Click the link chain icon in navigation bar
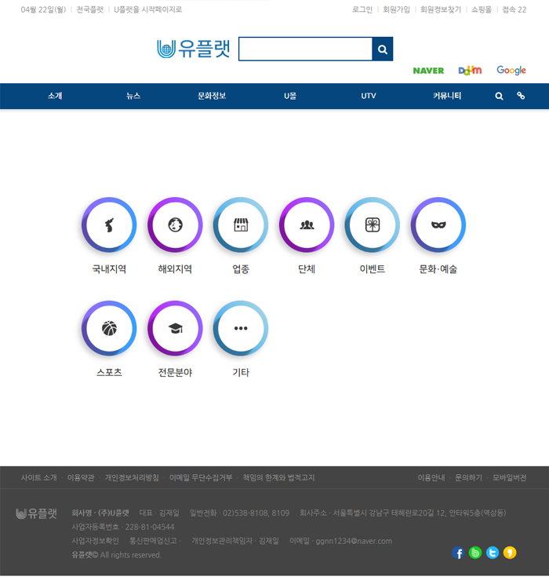Viewport: 549px width, 584px height. [520, 96]
